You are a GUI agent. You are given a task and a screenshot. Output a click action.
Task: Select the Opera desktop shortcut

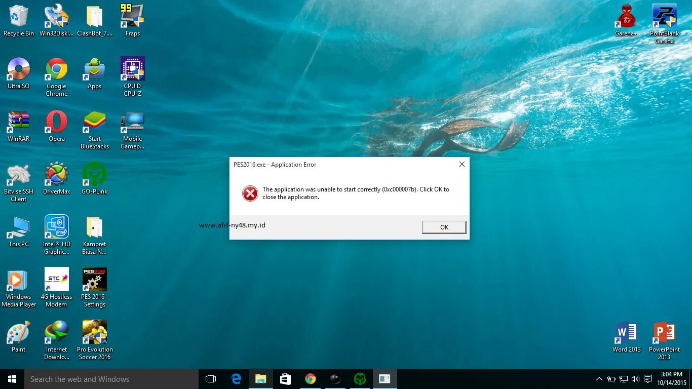[57, 126]
